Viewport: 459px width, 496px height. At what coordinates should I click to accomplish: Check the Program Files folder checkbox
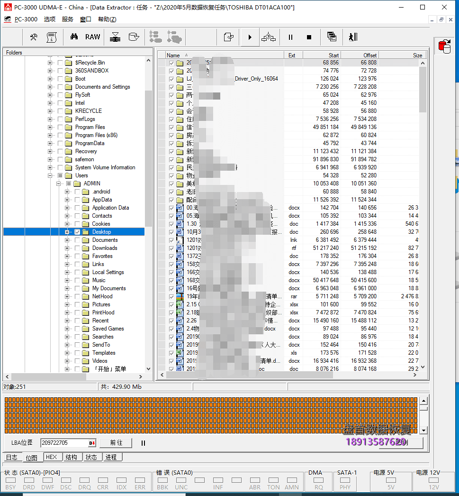tap(60, 127)
